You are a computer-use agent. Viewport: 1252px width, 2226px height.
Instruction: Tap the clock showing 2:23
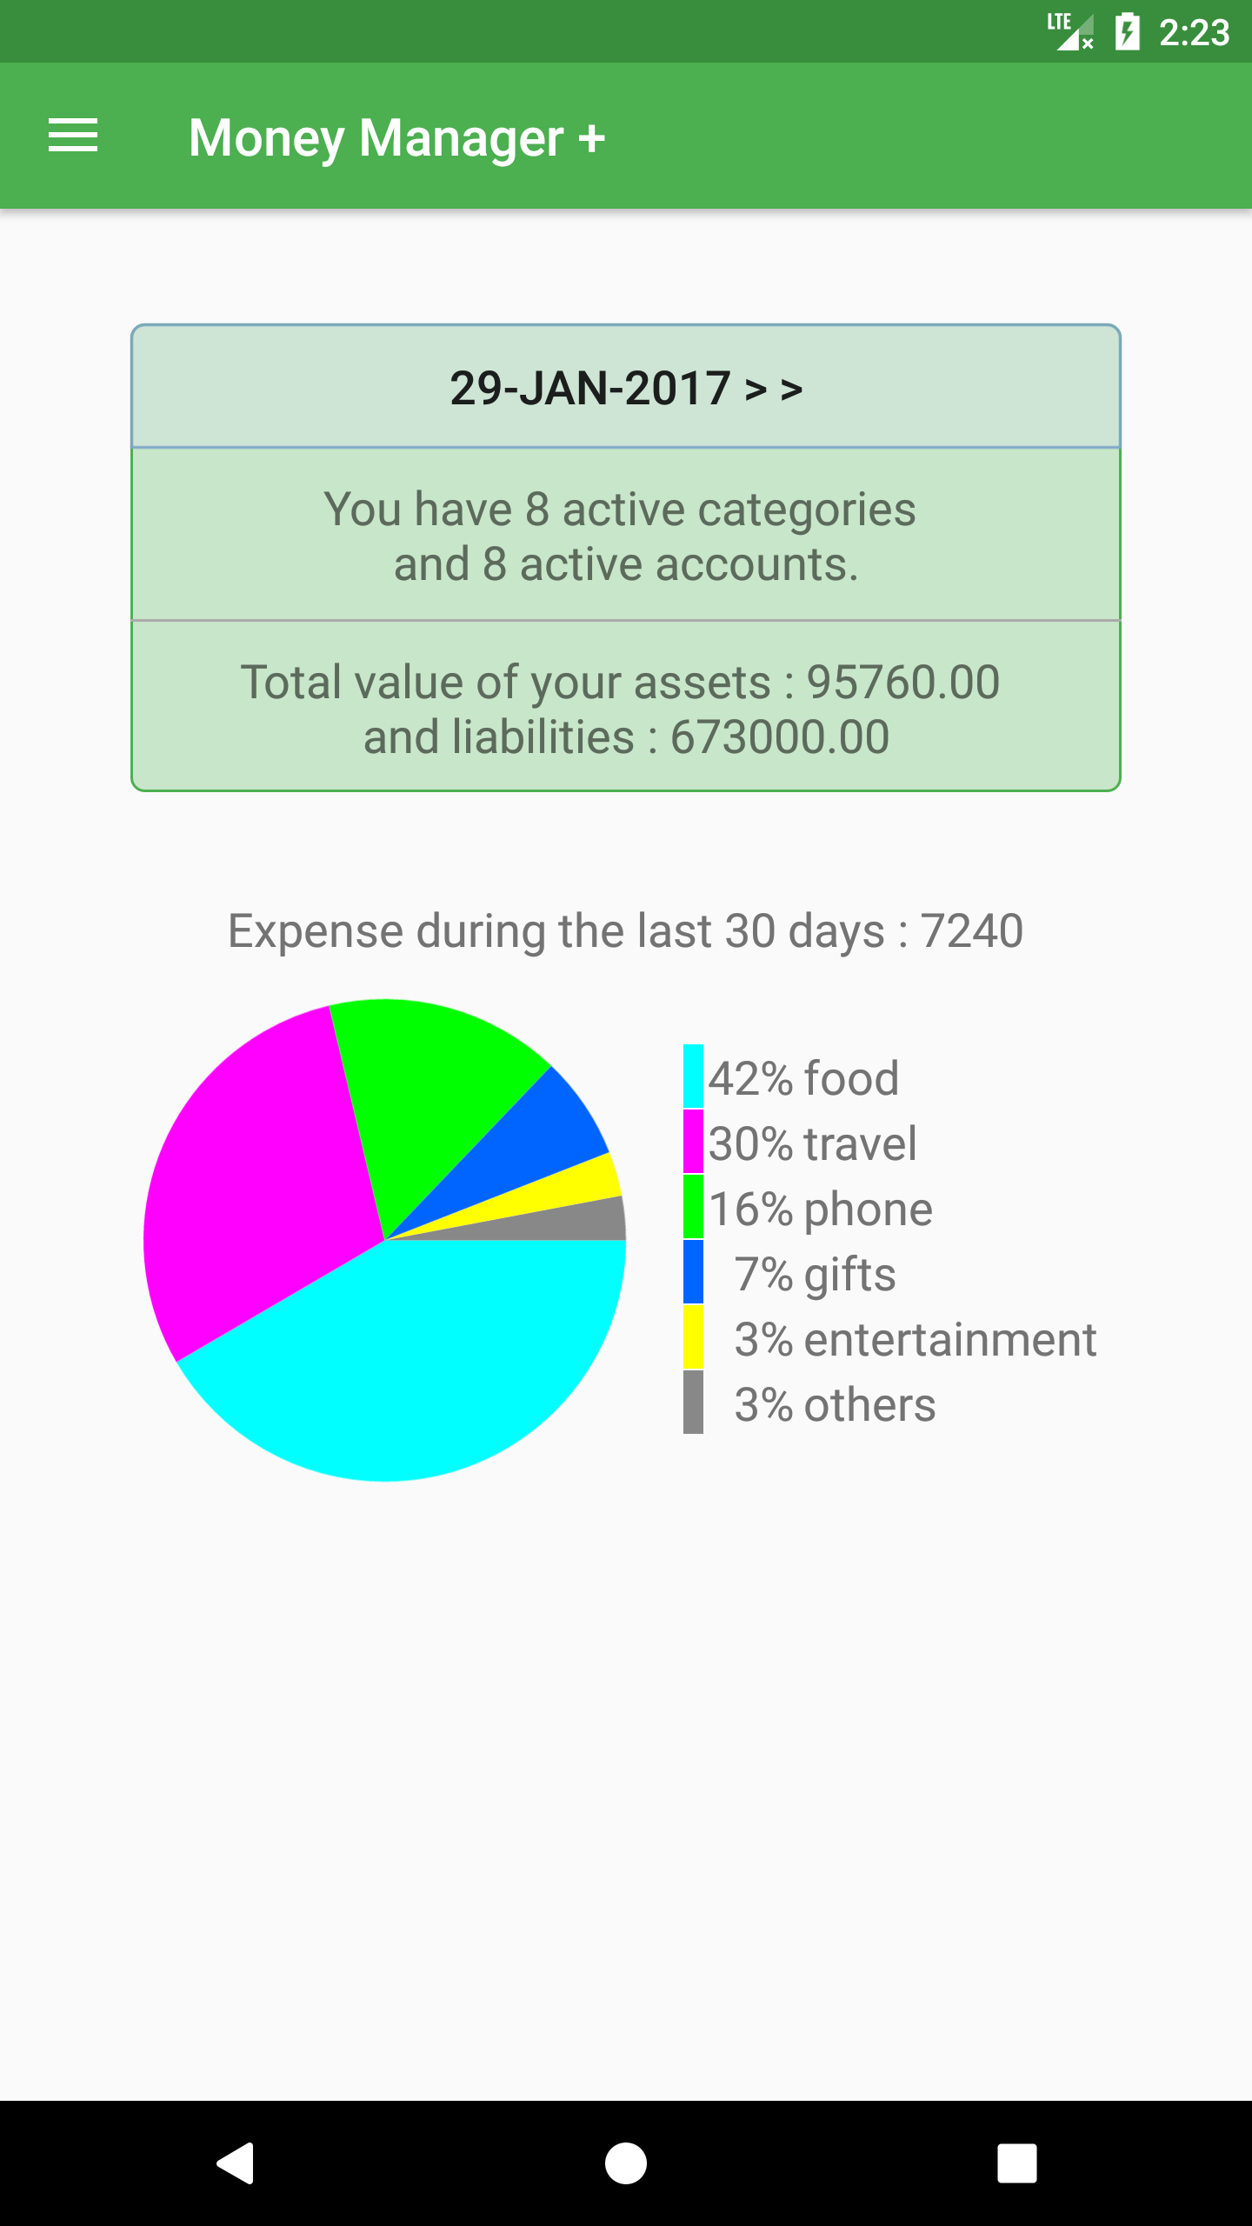pos(1194,33)
